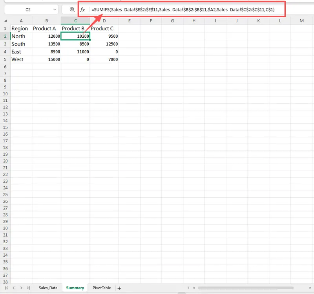Screen dimensions: 314x294
Task: Go to previous sheet tab arrow
Action: click(x=14, y=288)
